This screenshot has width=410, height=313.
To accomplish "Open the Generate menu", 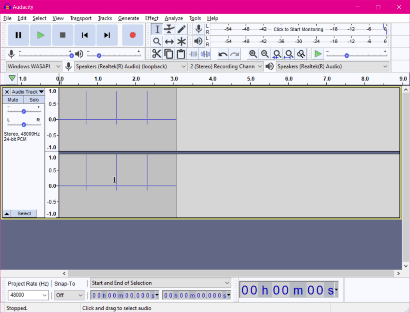I will pyautogui.click(x=129, y=18).
